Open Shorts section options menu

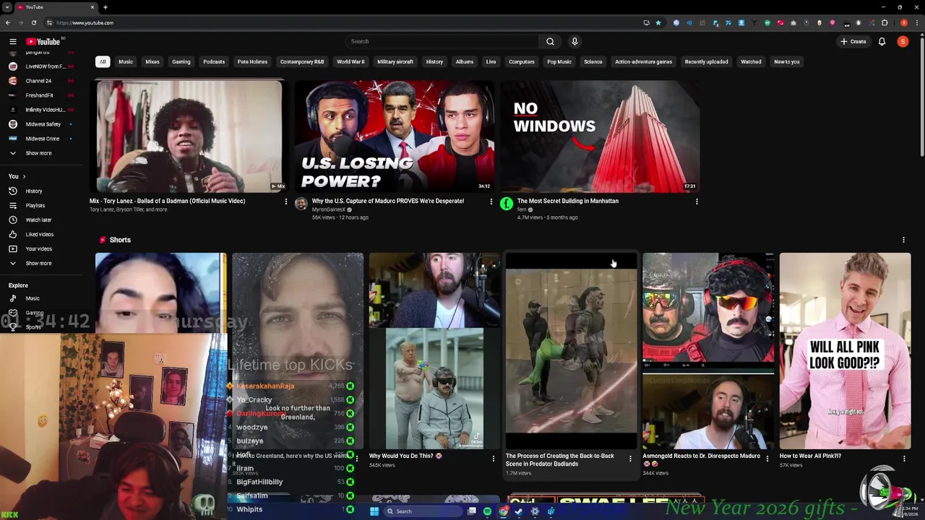point(903,240)
